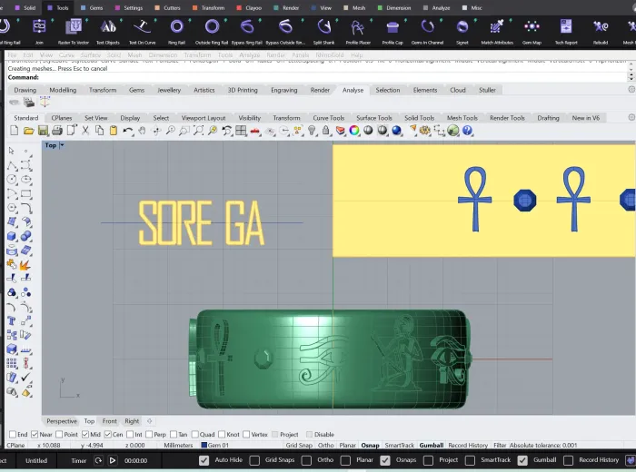Launch the Signet tool

click(462, 31)
